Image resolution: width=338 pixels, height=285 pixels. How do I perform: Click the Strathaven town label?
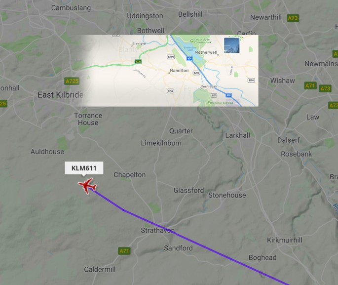pos(157,230)
